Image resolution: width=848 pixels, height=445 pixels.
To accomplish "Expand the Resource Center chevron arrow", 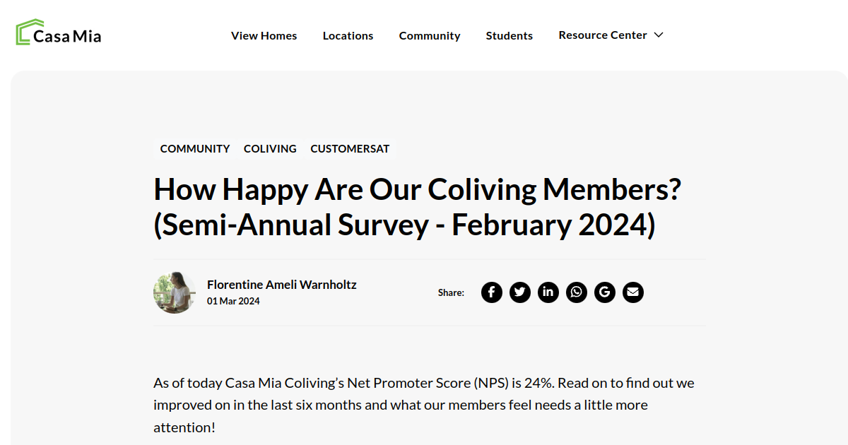I will (659, 35).
